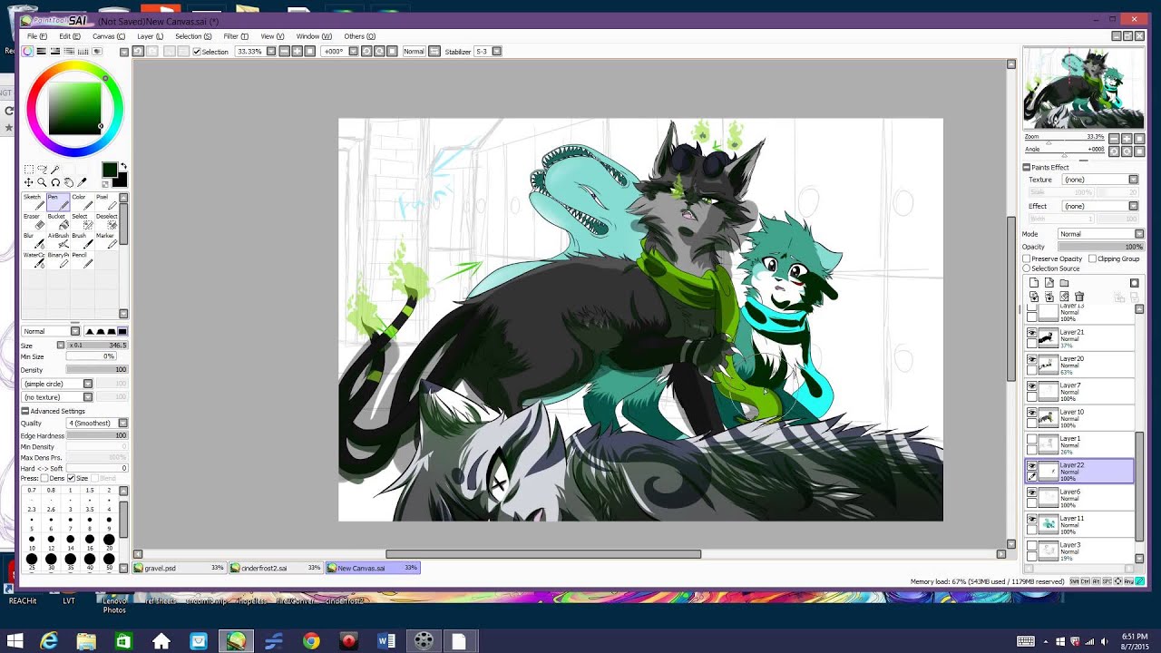1161x653 pixels.
Task: Open the brush Quality dropdown
Action: pyautogui.click(x=122, y=424)
